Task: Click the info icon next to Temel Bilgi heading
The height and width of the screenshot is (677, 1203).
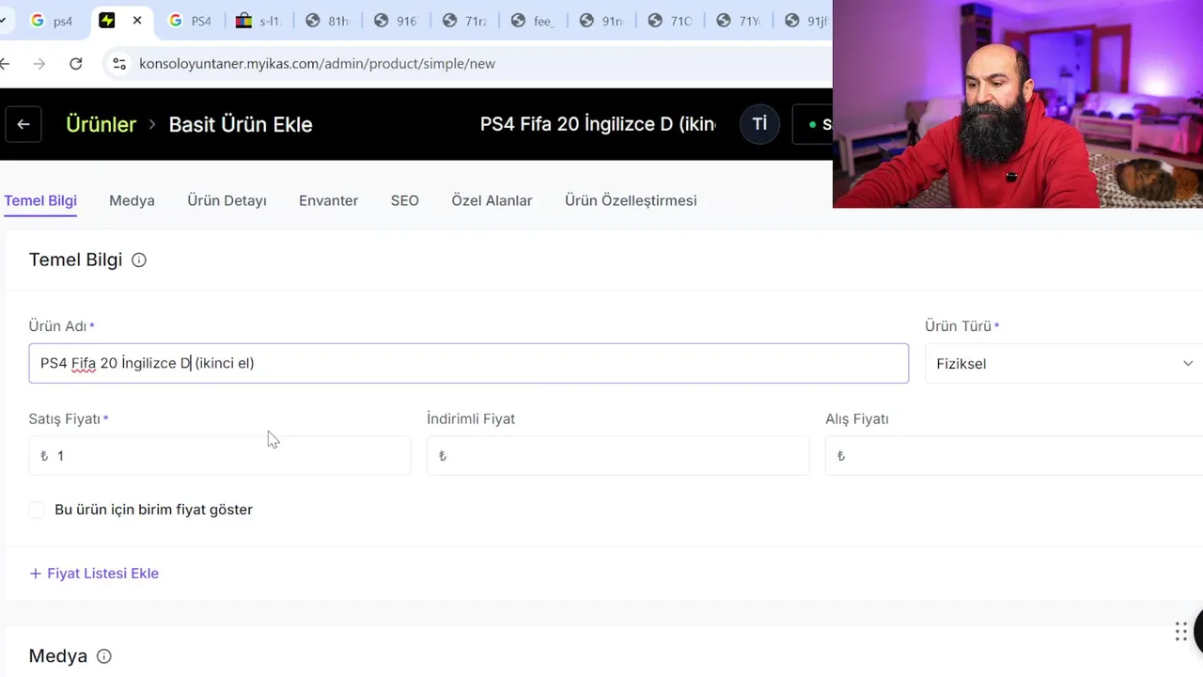Action: tap(139, 260)
